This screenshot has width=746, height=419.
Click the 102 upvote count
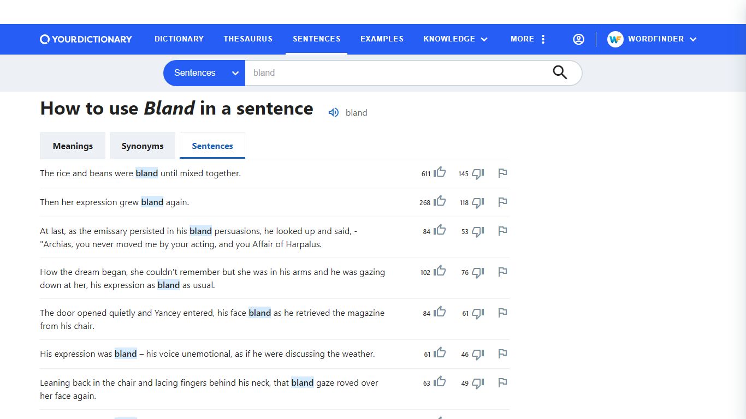pos(425,273)
